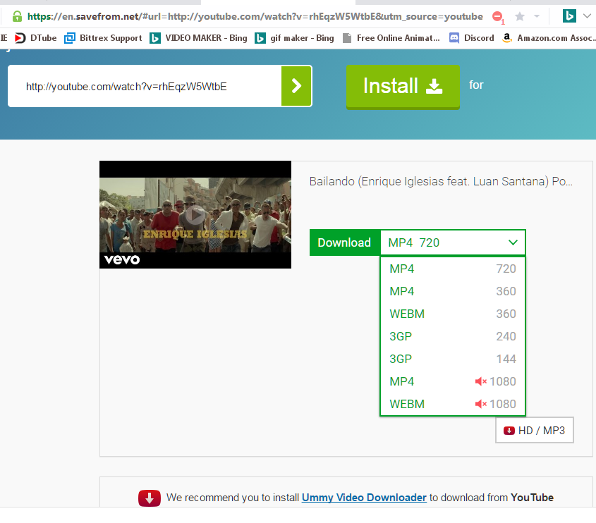Click the browser address bar URL
This screenshot has width=596, height=523.
pos(255,16)
